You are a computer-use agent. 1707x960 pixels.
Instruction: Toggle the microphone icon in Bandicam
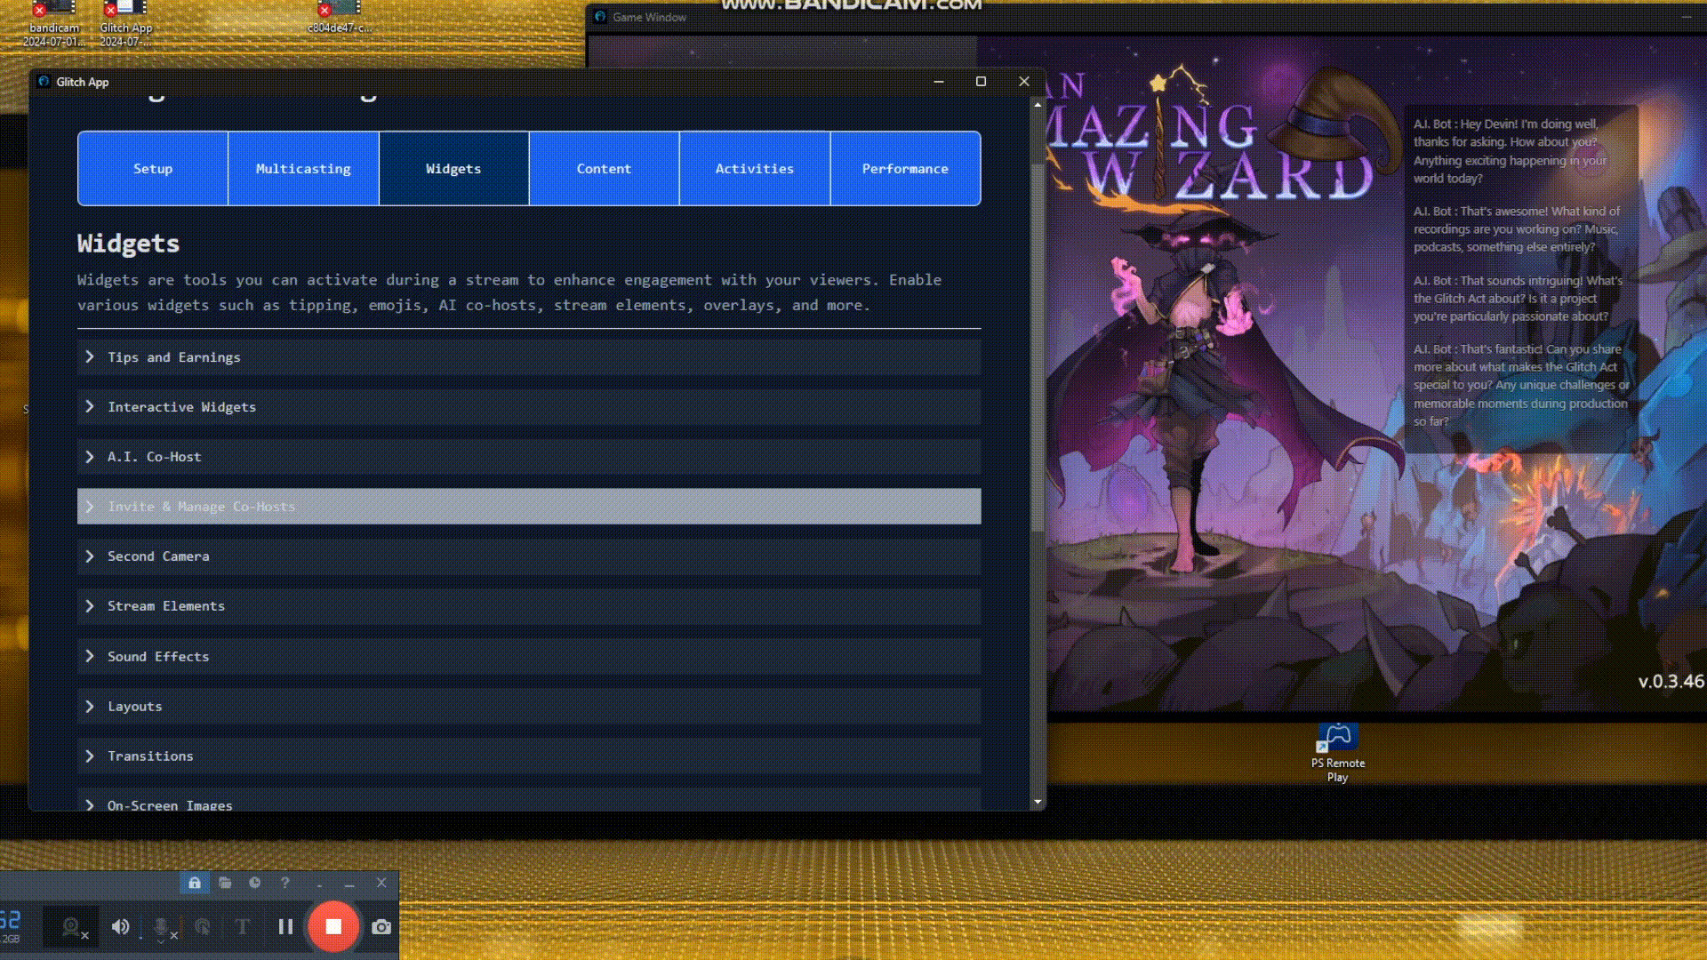[162, 927]
